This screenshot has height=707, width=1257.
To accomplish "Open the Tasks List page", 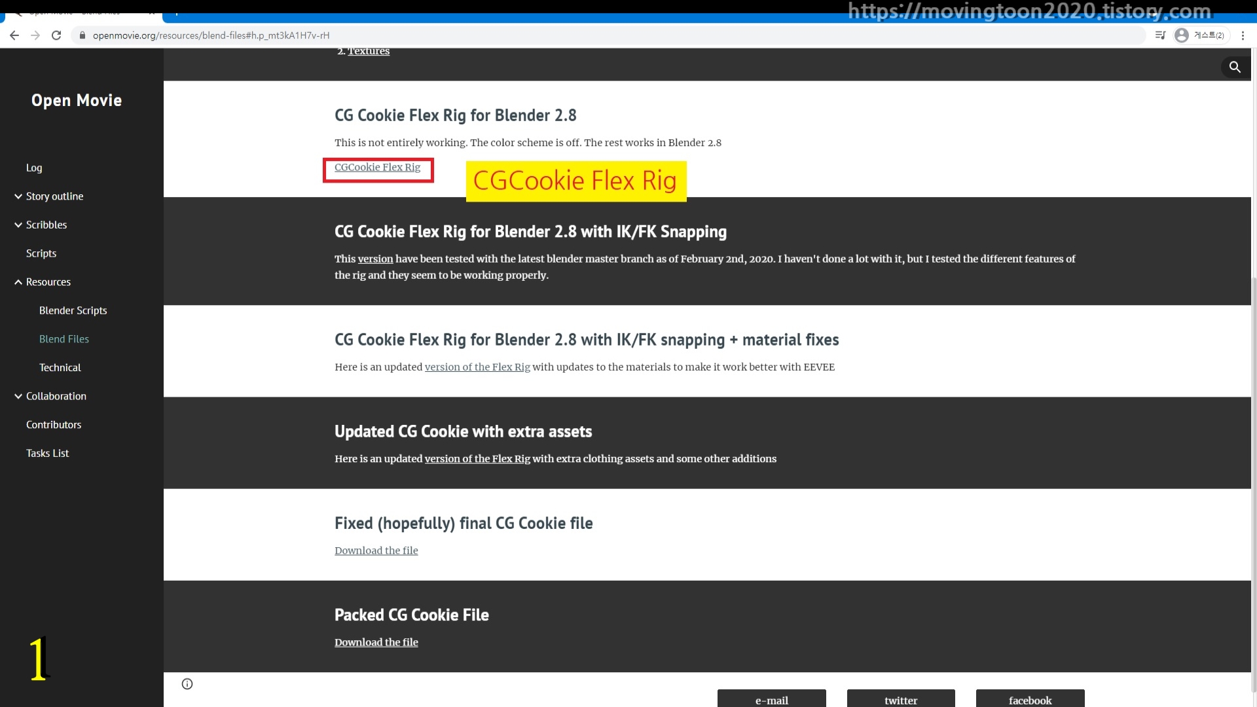I will pyautogui.click(x=47, y=453).
